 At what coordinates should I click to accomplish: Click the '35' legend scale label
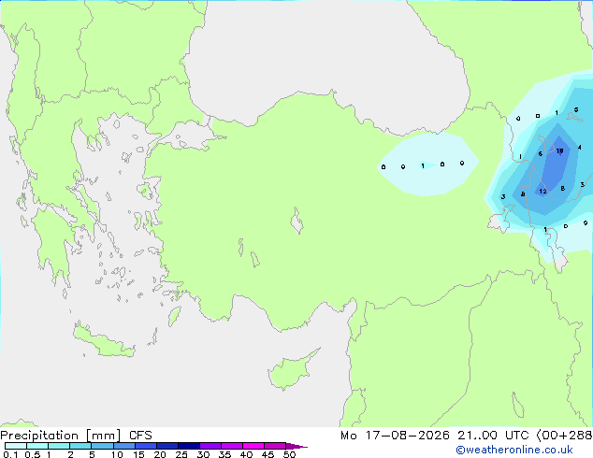tap(224, 454)
